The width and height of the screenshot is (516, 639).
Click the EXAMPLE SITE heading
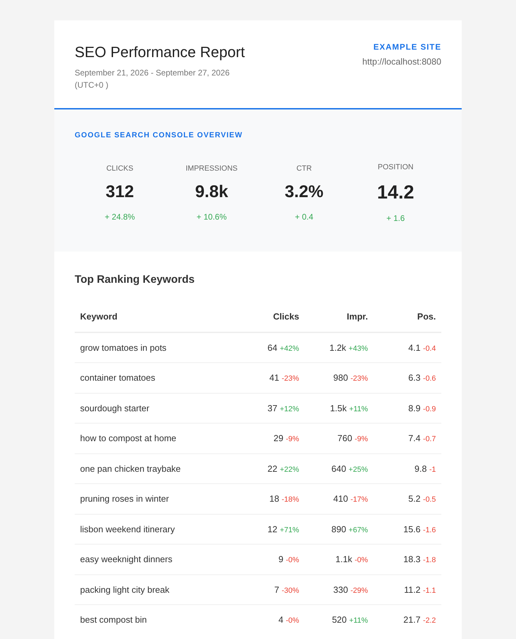(x=407, y=47)
